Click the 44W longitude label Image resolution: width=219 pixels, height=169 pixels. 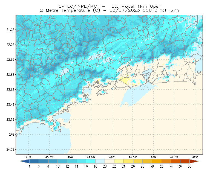point(112,157)
